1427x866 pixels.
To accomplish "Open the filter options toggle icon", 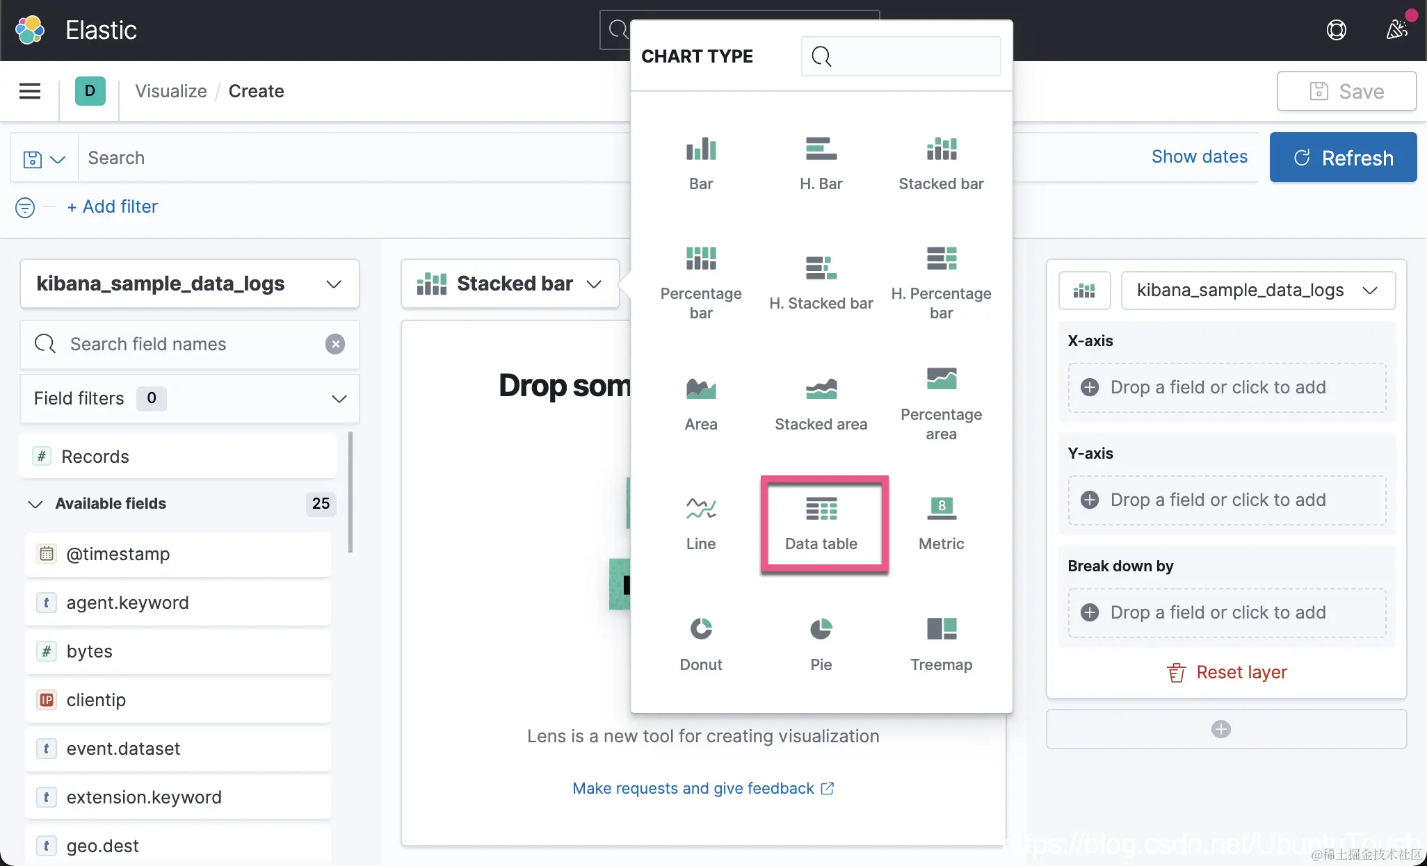I will click(25, 207).
